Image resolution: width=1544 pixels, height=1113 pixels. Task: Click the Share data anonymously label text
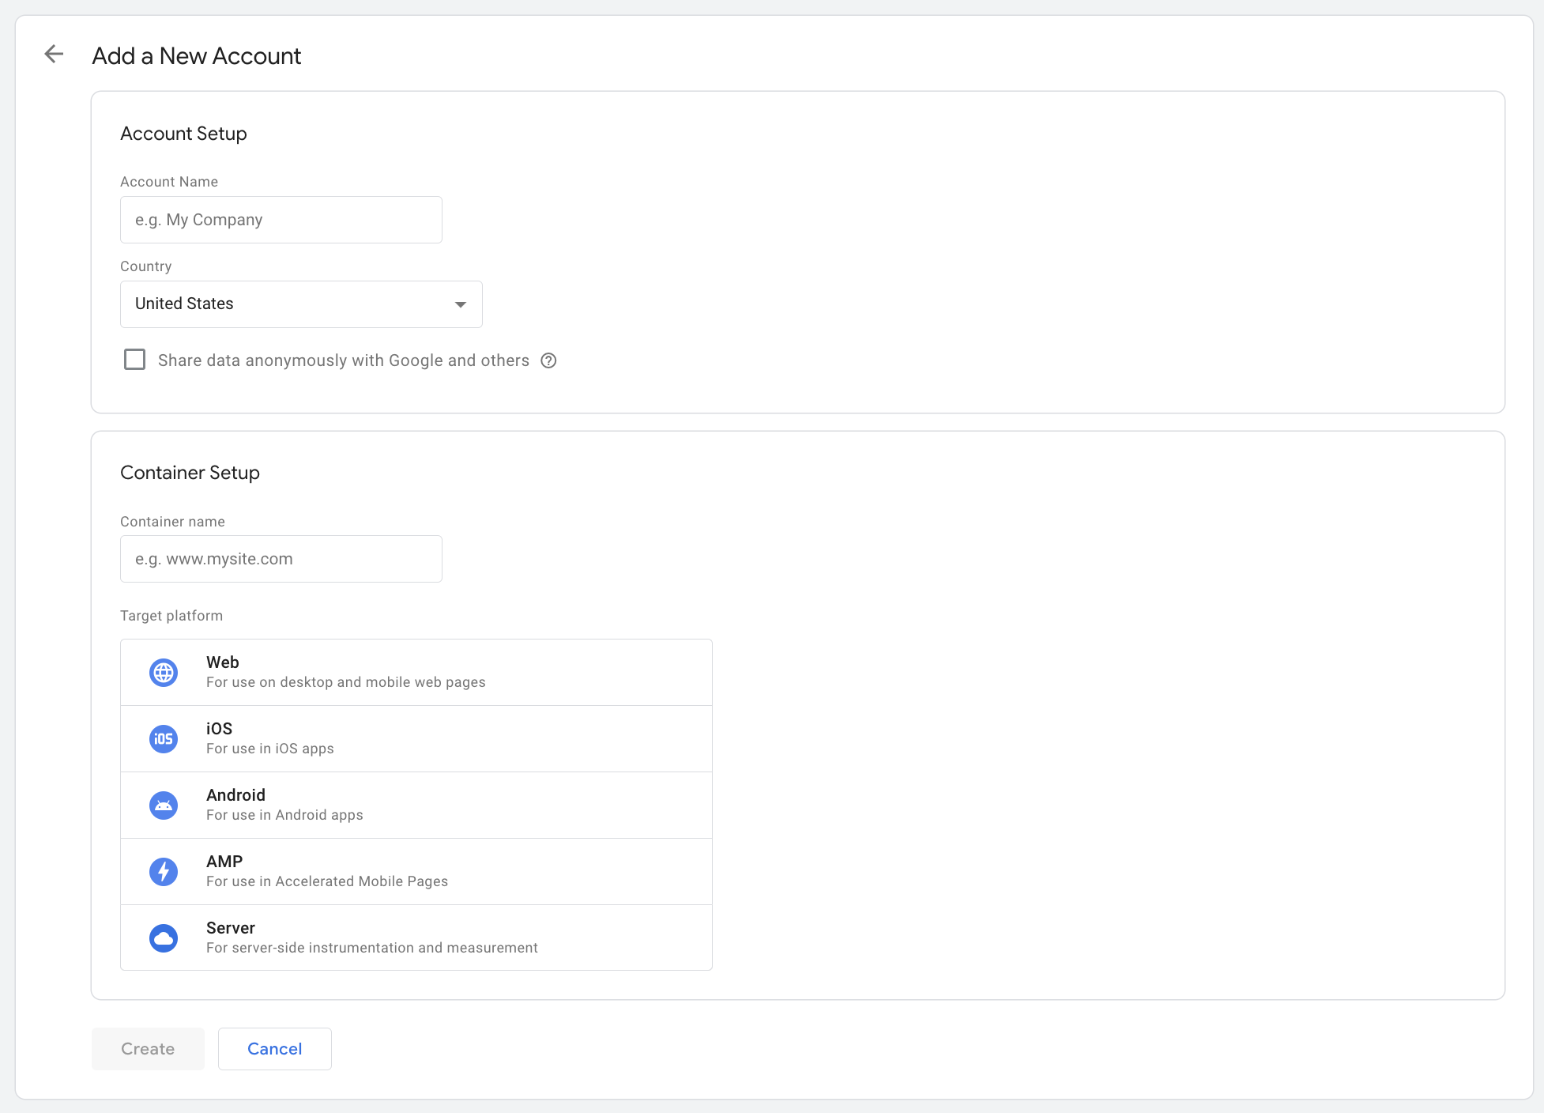pos(344,360)
